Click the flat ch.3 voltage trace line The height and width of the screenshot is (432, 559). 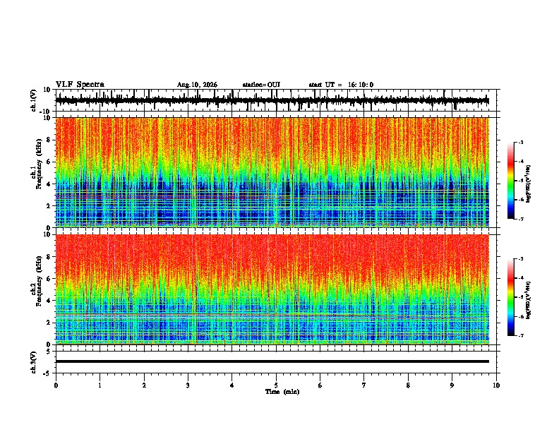(x=272, y=361)
